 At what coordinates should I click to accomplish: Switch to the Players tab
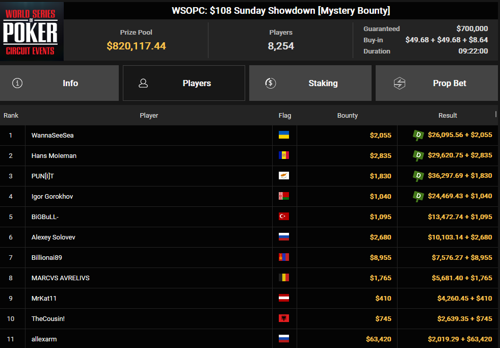pyautogui.click(x=184, y=83)
